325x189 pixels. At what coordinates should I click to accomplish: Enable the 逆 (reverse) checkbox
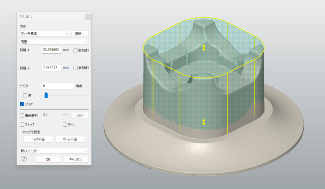(x=25, y=95)
